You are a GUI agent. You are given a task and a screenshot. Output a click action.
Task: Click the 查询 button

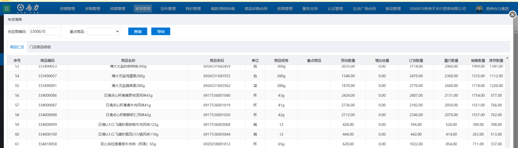[x=137, y=31]
